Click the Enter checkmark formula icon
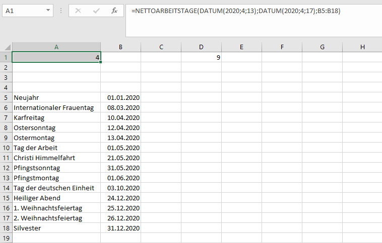Screen dimensions: 382x243 [x=96, y=11]
